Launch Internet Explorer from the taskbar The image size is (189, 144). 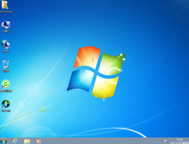[15, 141]
